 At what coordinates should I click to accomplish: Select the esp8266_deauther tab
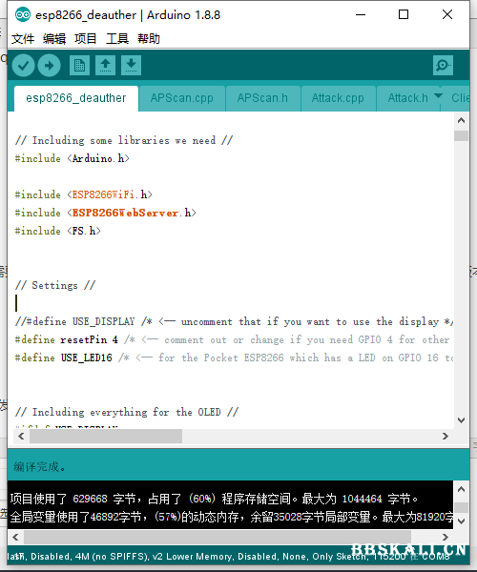[76, 98]
